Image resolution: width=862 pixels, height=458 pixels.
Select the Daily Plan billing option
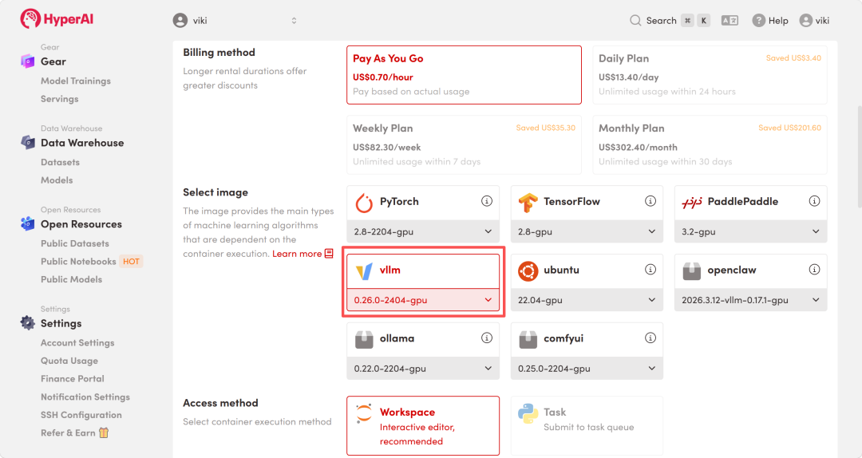point(710,75)
